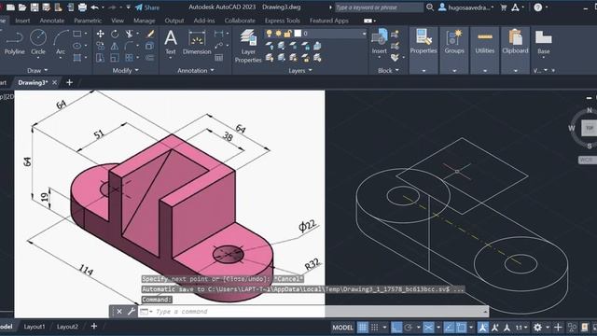The width and height of the screenshot is (597, 336).
Task: Open the layer 0 dropdown list
Action: pyautogui.click(x=364, y=34)
